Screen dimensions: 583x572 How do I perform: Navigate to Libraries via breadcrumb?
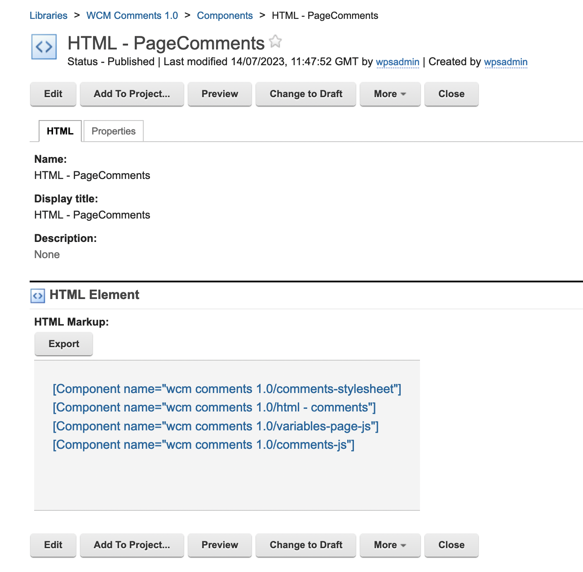pos(48,15)
